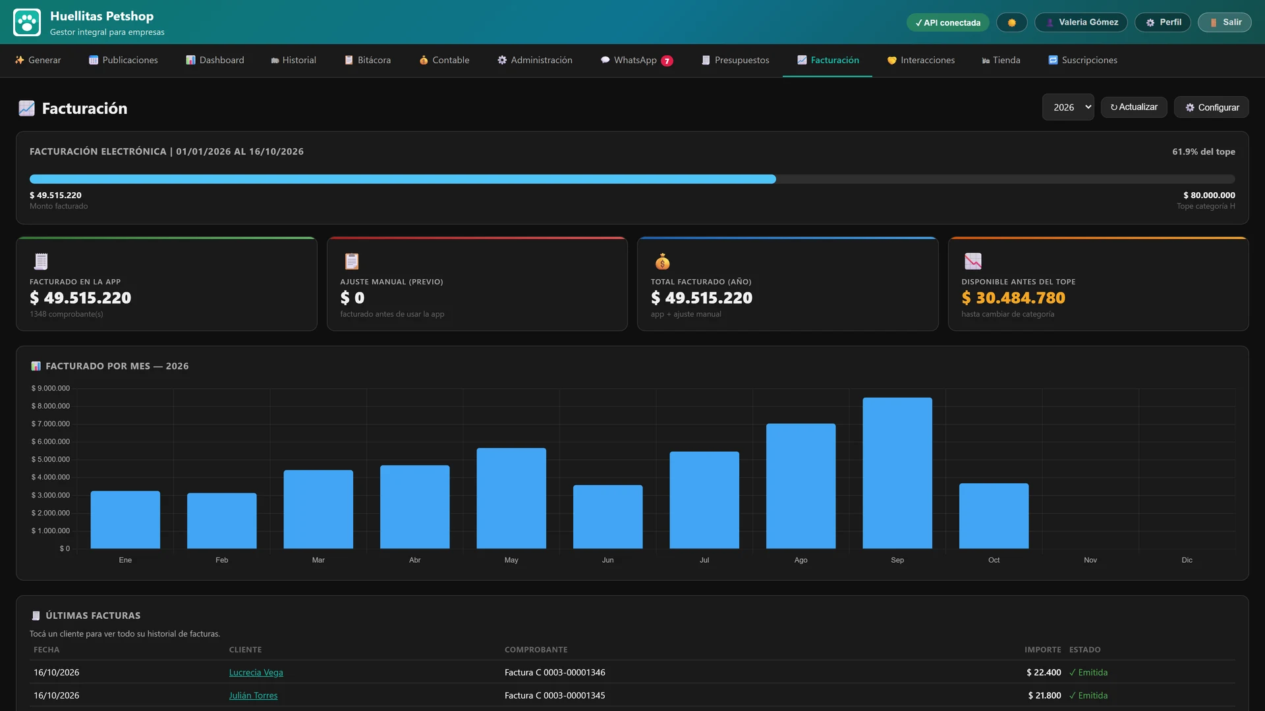Switch to the Publicaciones tab
Screen dimensions: 1265x711
(123, 60)
